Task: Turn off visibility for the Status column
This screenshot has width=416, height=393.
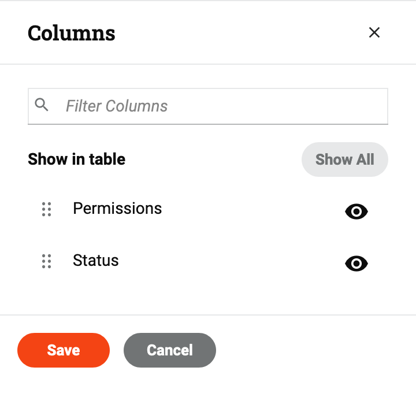Action: point(356,264)
